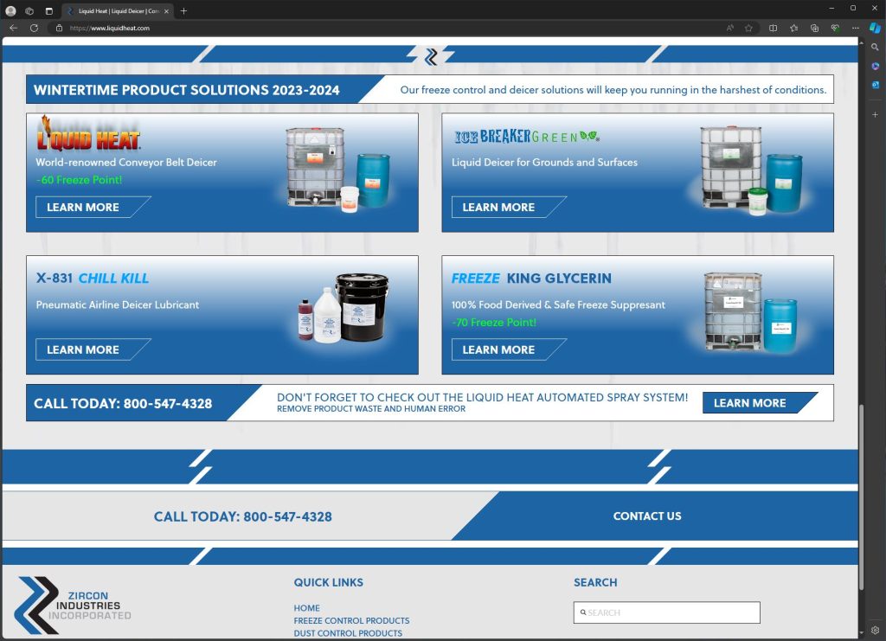The width and height of the screenshot is (886, 641).
Task: Click the browser Back arrow
Action: [x=13, y=28]
